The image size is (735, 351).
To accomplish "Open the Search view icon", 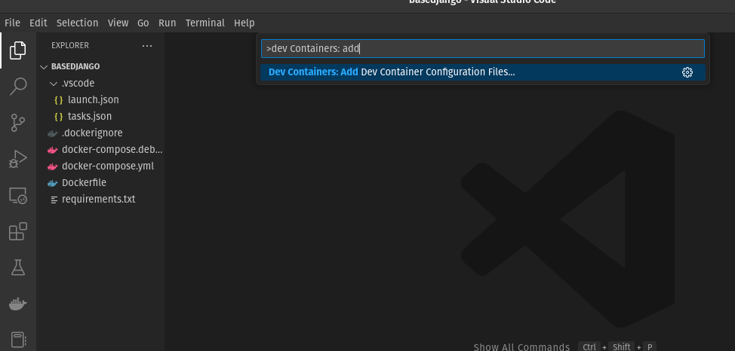I will click(x=18, y=87).
